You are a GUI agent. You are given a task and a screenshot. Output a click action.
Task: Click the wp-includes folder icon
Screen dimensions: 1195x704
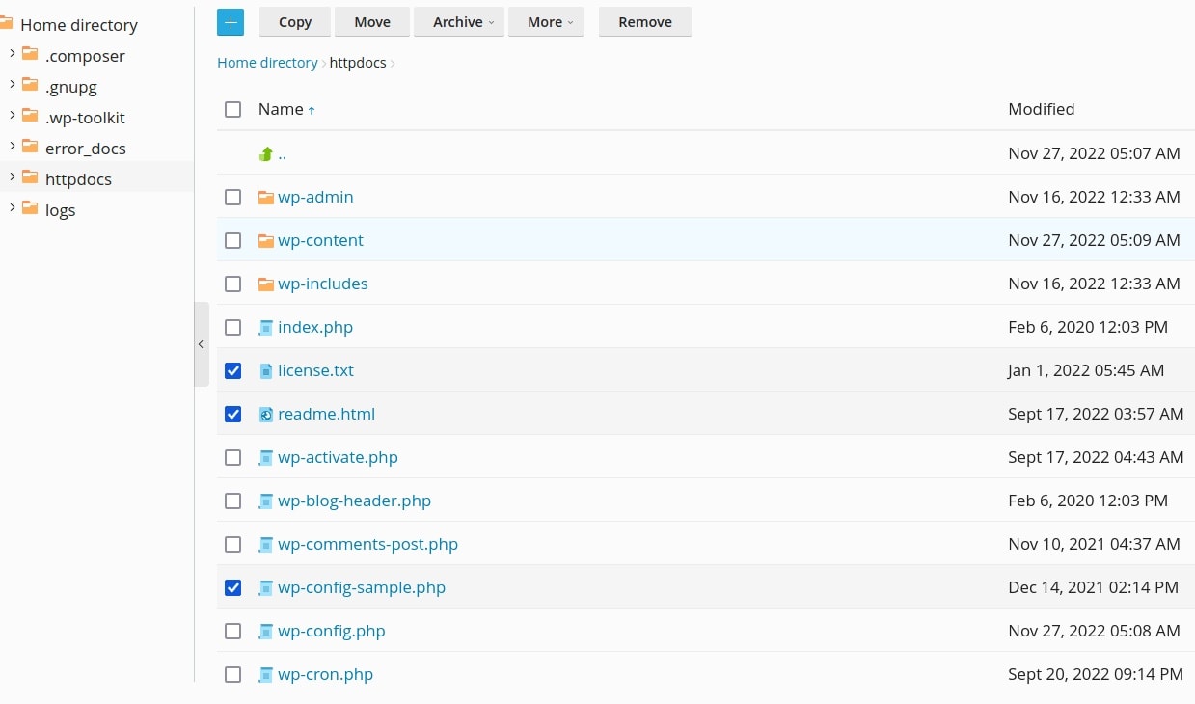(266, 284)
